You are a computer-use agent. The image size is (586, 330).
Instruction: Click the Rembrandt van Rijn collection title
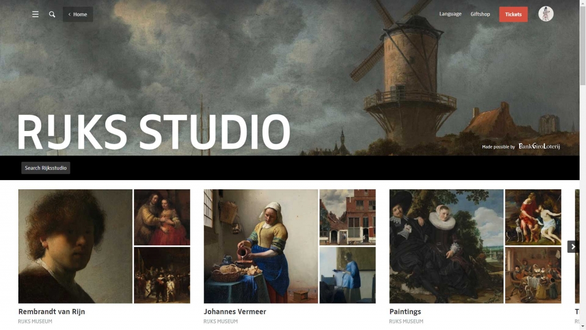point(52,312)
